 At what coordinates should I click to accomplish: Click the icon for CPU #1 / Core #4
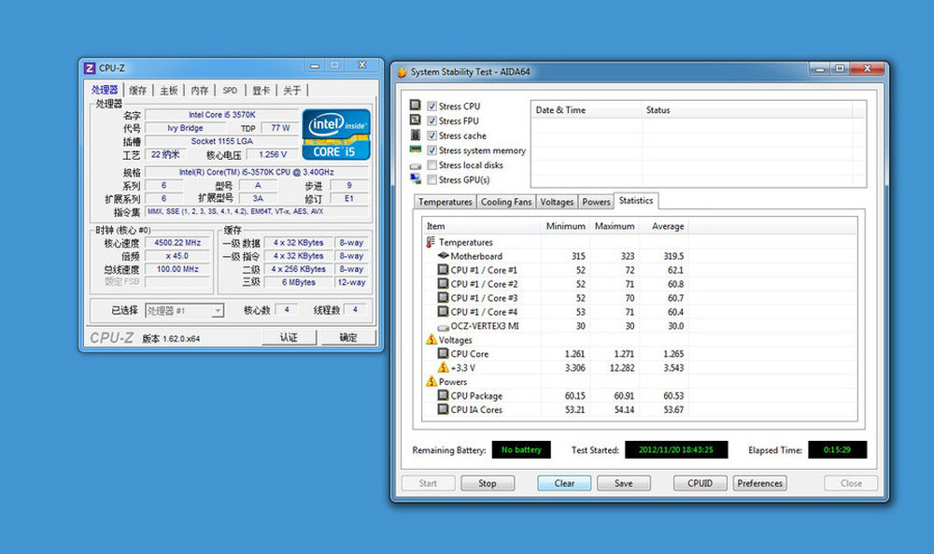(x=443, y=311)
